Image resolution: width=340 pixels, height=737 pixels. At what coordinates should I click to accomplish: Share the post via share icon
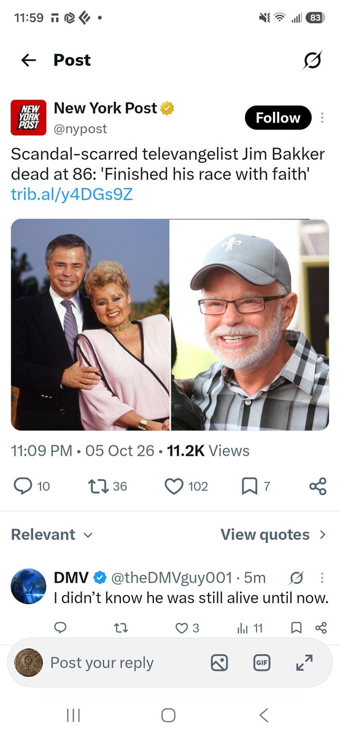coord(318,486)
